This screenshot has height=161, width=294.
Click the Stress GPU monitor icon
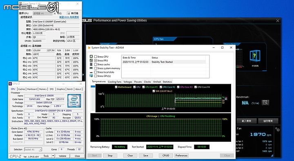point(91,76)
